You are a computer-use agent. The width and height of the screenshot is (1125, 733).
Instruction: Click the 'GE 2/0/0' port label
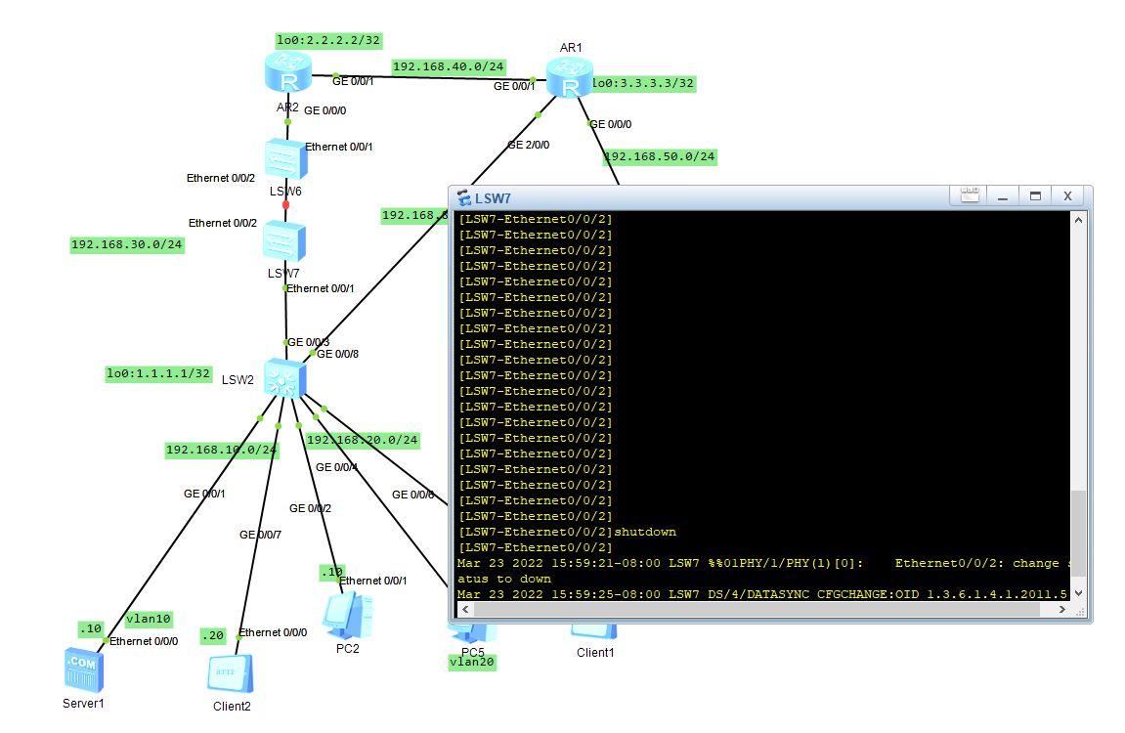(529, 145)
